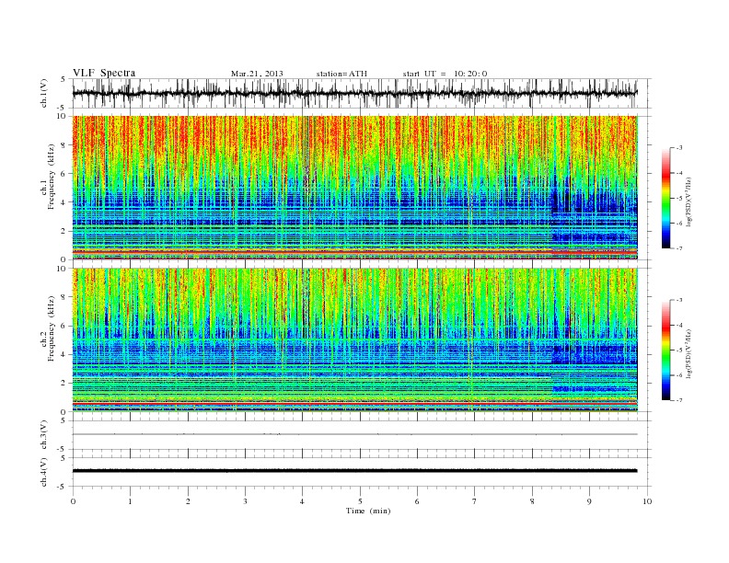Click the ch.1 spectrogram color scale bar

point(665,199)
